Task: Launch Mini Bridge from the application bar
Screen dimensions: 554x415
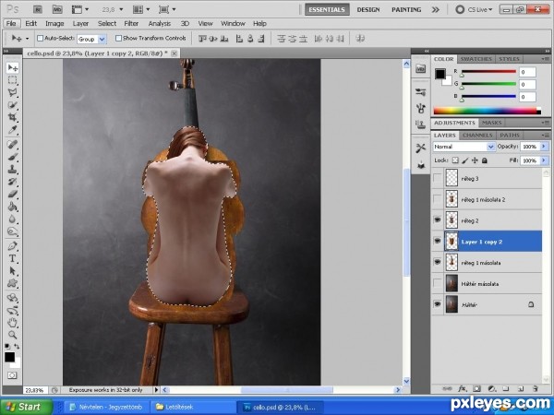Action: coord(57,9)
